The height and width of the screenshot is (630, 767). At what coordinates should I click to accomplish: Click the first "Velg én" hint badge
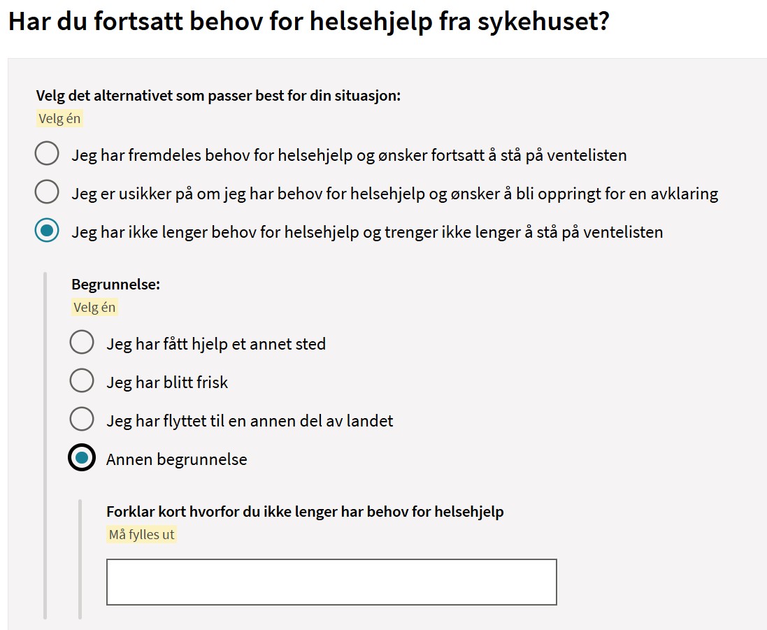[59, 118]
